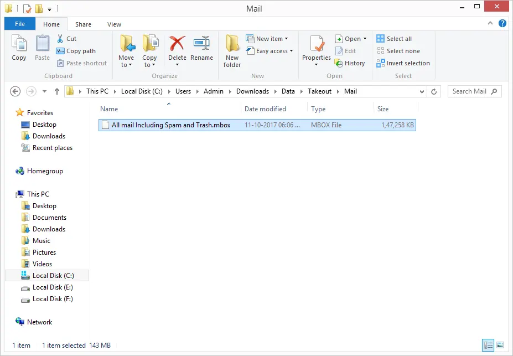
Task: Open the Open button dropdown arrow
Action: pyautogui.click(x=365, y=39)
